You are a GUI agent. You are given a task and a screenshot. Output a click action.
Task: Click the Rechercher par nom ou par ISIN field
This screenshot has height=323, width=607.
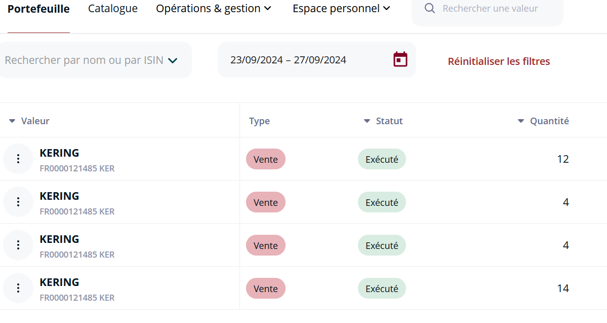click(96, 60)
